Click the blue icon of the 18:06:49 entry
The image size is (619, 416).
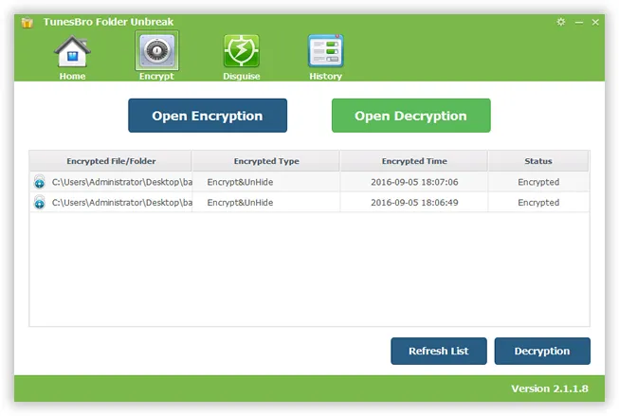(x=40, y=203)
